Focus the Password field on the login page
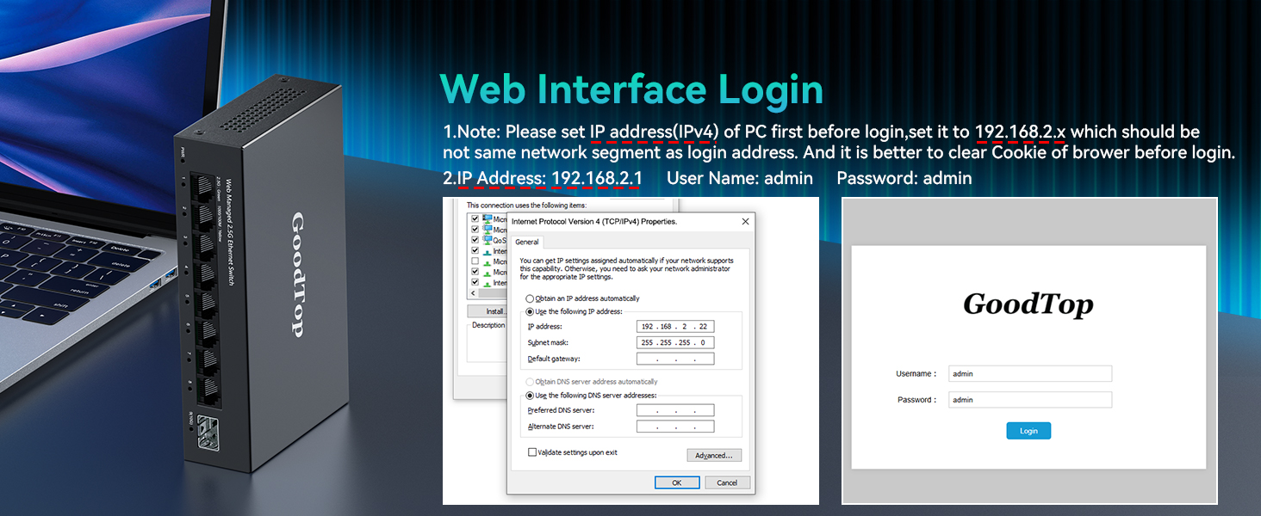Image resolution: width=1261 pixels, height=516 pixels. 1030,400
